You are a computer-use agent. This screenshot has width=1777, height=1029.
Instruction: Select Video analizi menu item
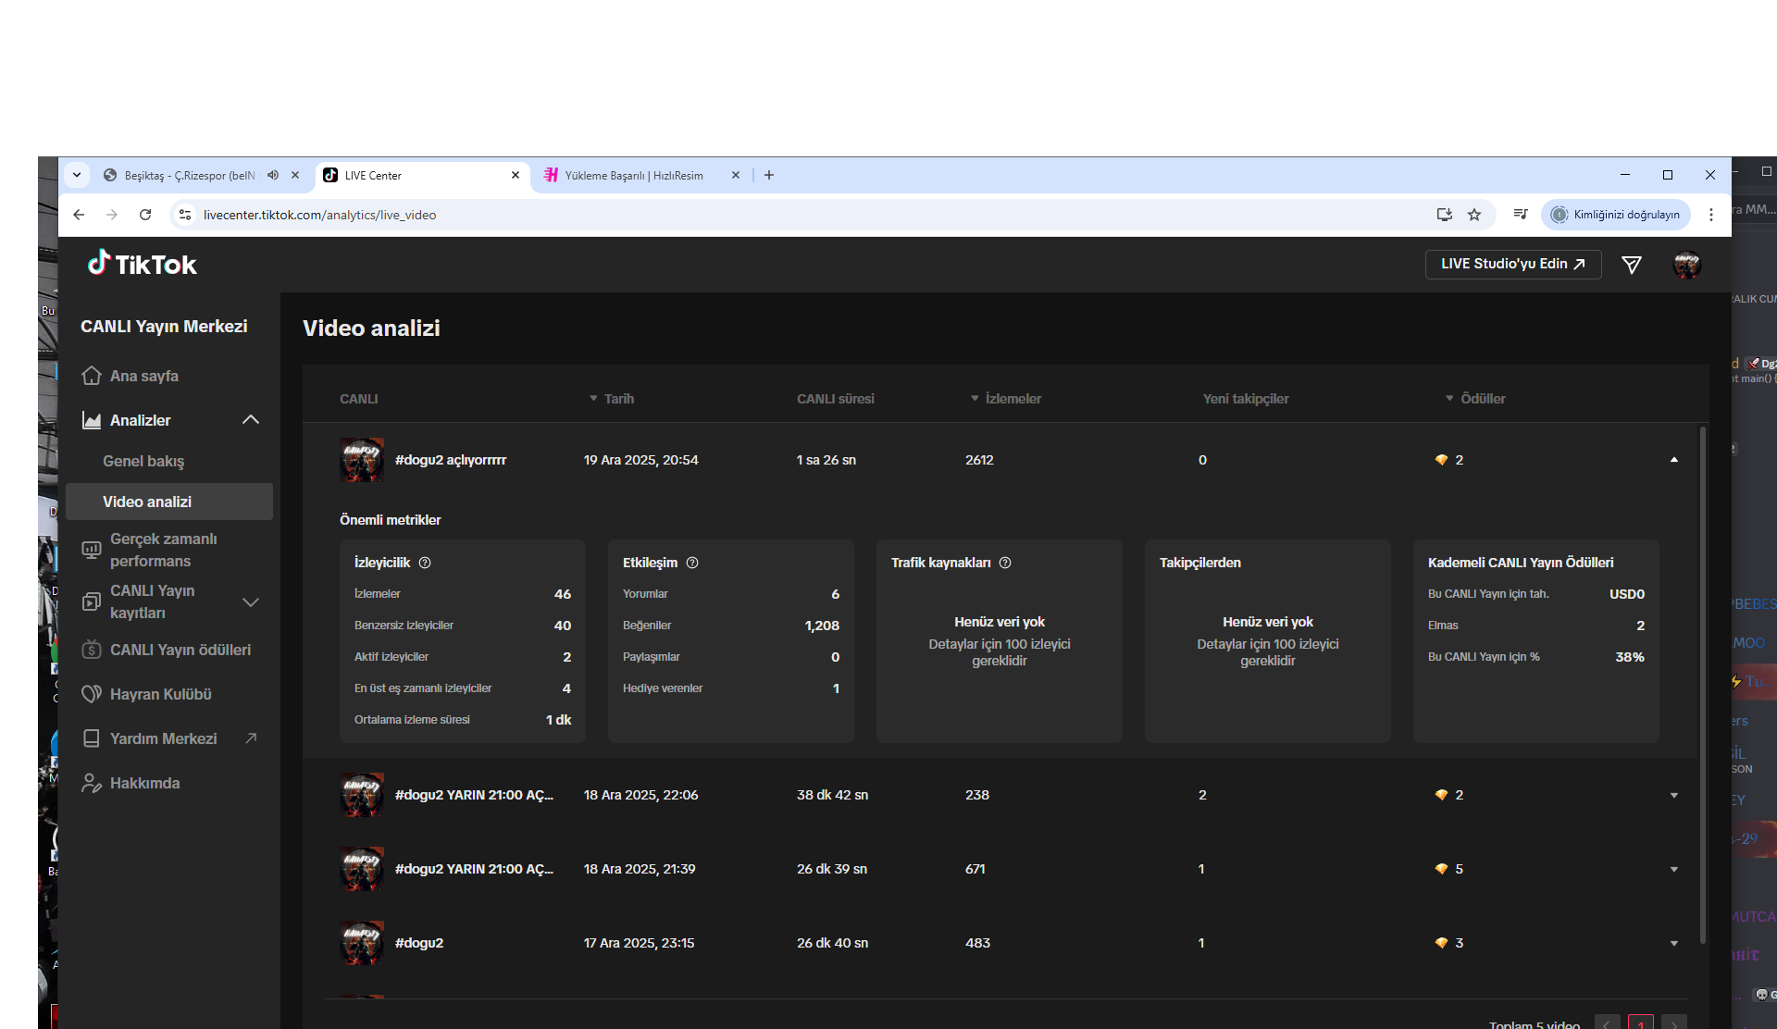[169, 502]
